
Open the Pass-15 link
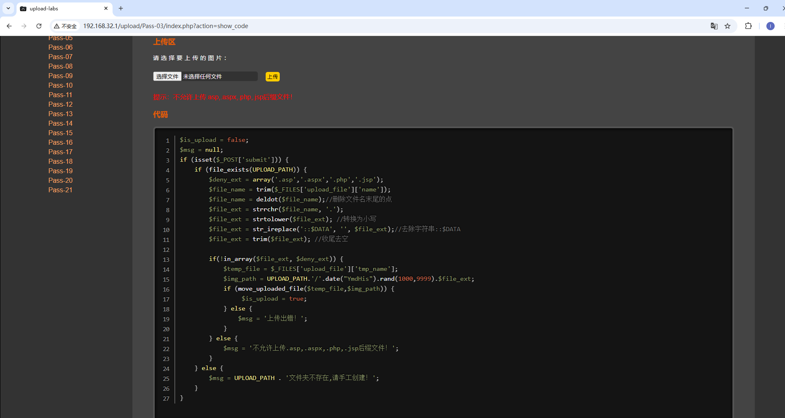[60, 133]
